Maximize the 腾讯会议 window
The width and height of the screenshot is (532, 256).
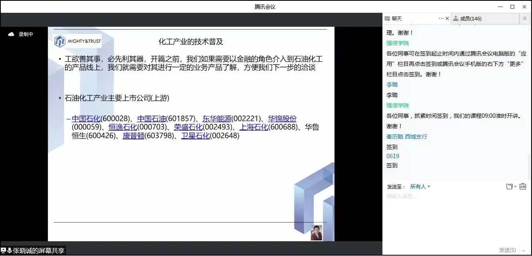[512, 7]
